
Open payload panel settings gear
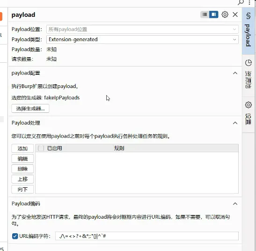point(225,15)
